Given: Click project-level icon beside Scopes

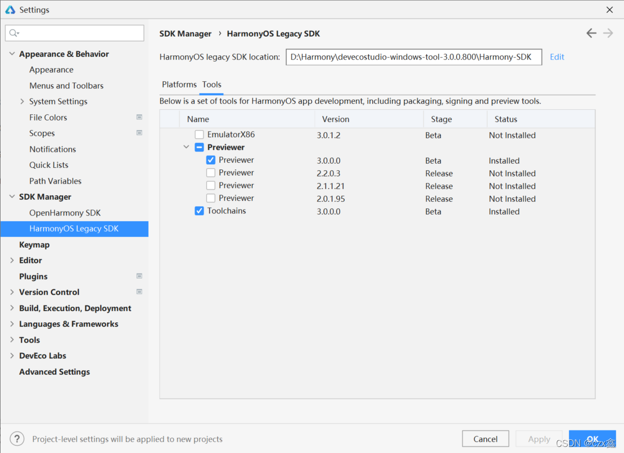Looking at the screenshot, I should click(x=139, y=133).
